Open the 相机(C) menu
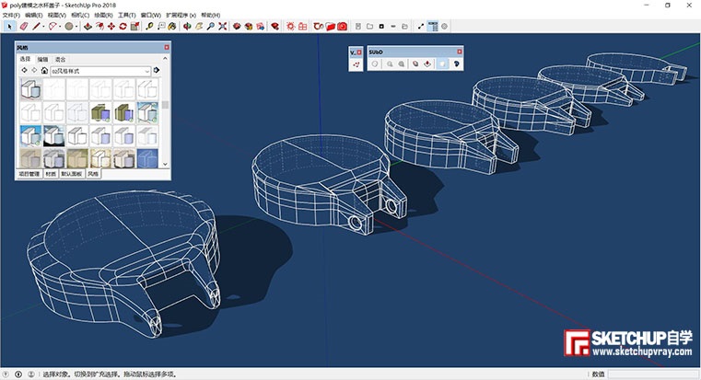This screenshot has width=701, height=380. click(80, 16)
